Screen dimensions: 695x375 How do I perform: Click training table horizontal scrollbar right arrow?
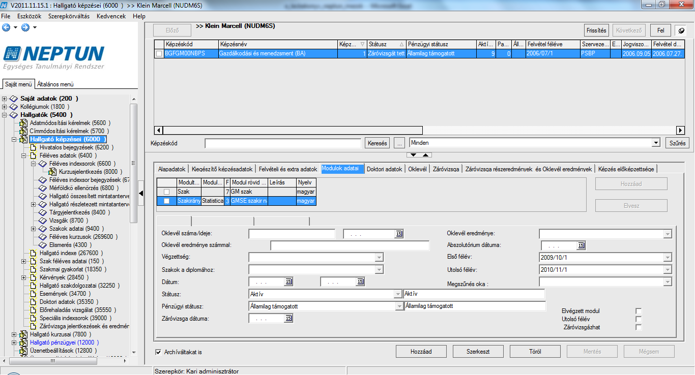[681, 130]
